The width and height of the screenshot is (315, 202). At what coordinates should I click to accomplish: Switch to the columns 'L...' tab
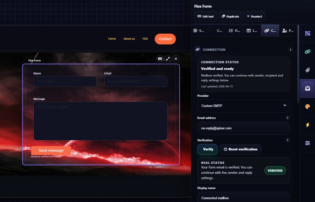[x=252, y=30]
